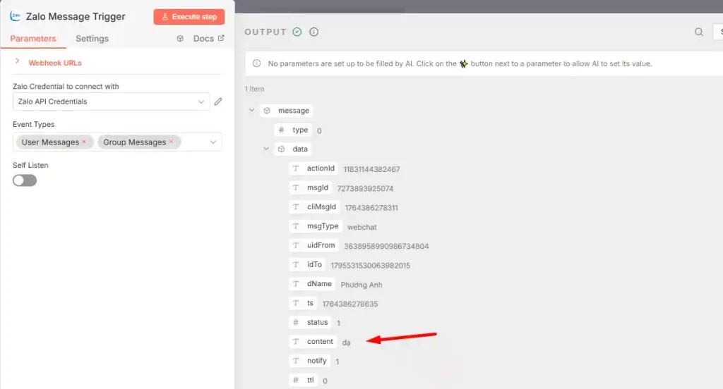This screenshot has height=389, width=723.
Task: Click the output info icon
Action: pos(314,32)
